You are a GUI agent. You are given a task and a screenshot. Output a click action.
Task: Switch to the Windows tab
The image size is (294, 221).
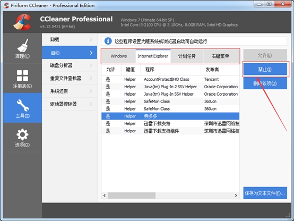(x=119, y=56)
